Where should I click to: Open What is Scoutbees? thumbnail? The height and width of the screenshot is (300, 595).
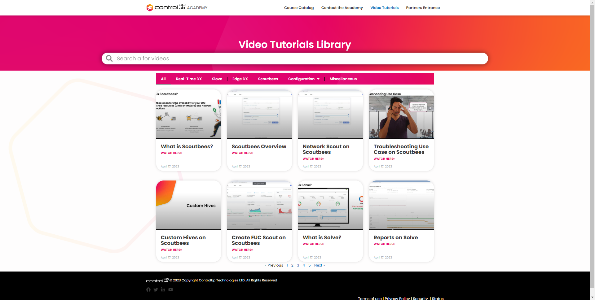188,114
